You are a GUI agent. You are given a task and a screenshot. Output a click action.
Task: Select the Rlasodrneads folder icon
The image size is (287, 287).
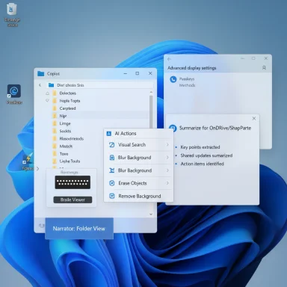(x=55, y=138)
